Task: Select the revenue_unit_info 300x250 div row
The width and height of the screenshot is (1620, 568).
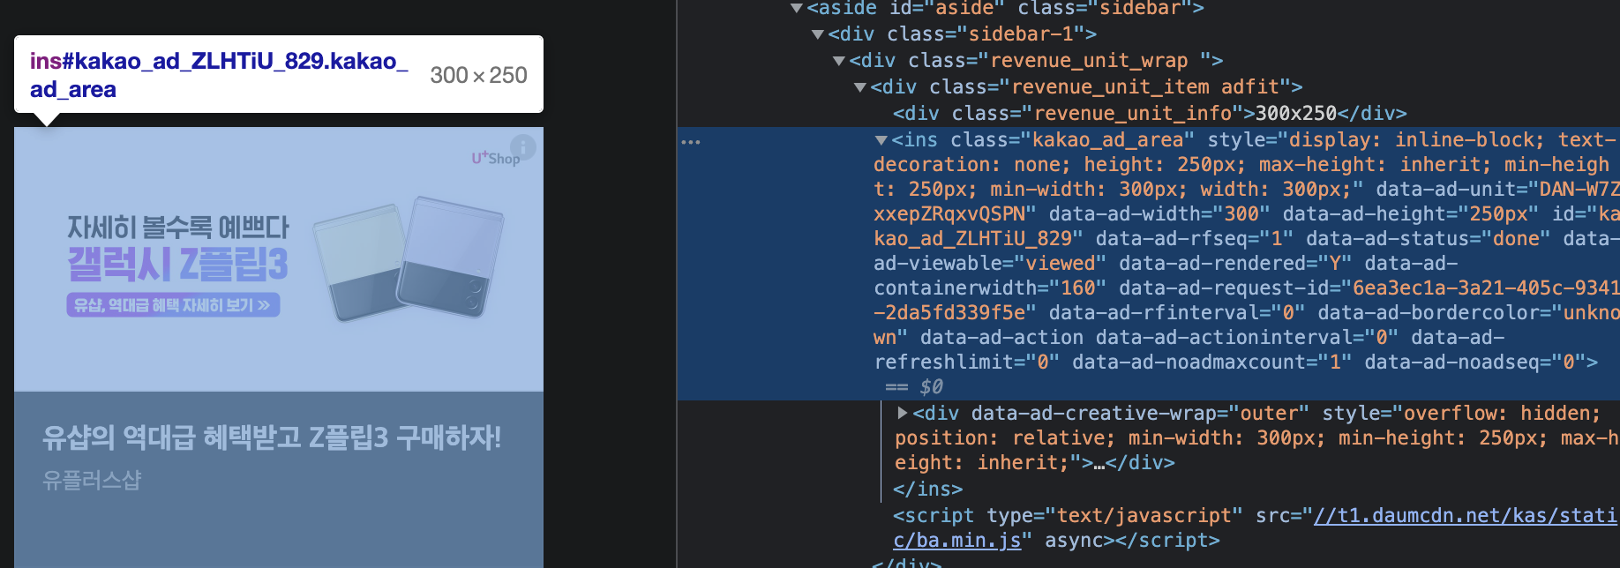Action: (x=1150, y=114)
